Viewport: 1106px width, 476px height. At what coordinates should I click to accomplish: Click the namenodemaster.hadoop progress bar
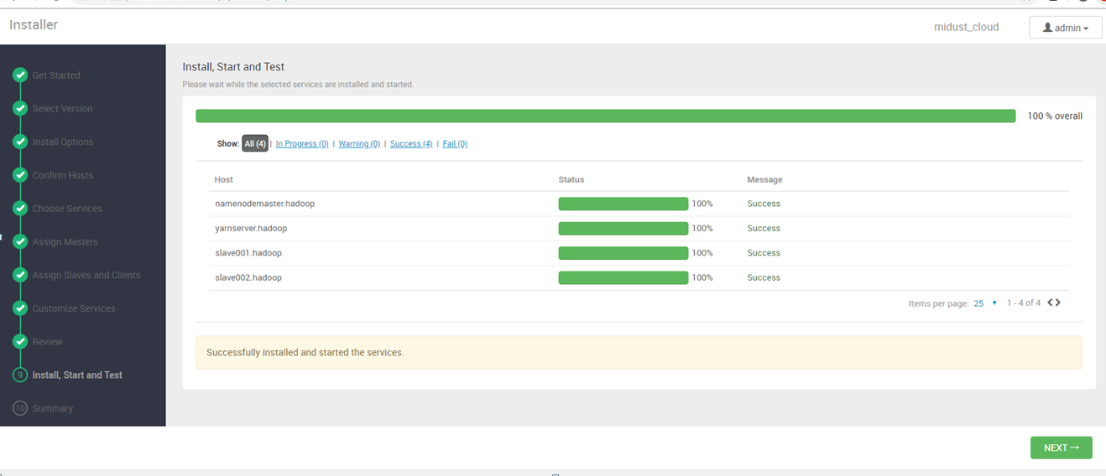coord(623,204)
